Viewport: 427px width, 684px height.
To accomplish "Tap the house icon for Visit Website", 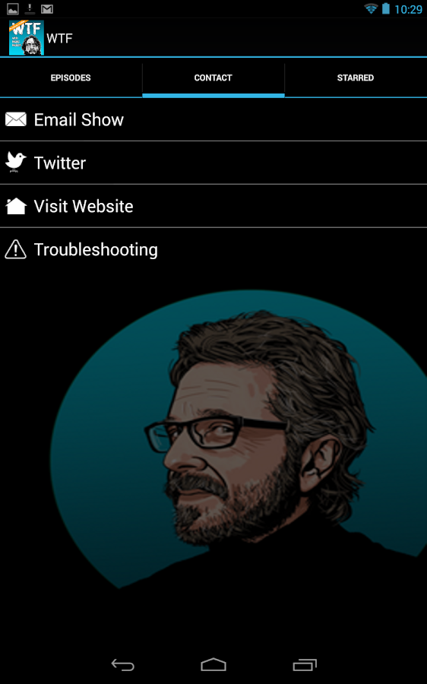I will 16,206.
